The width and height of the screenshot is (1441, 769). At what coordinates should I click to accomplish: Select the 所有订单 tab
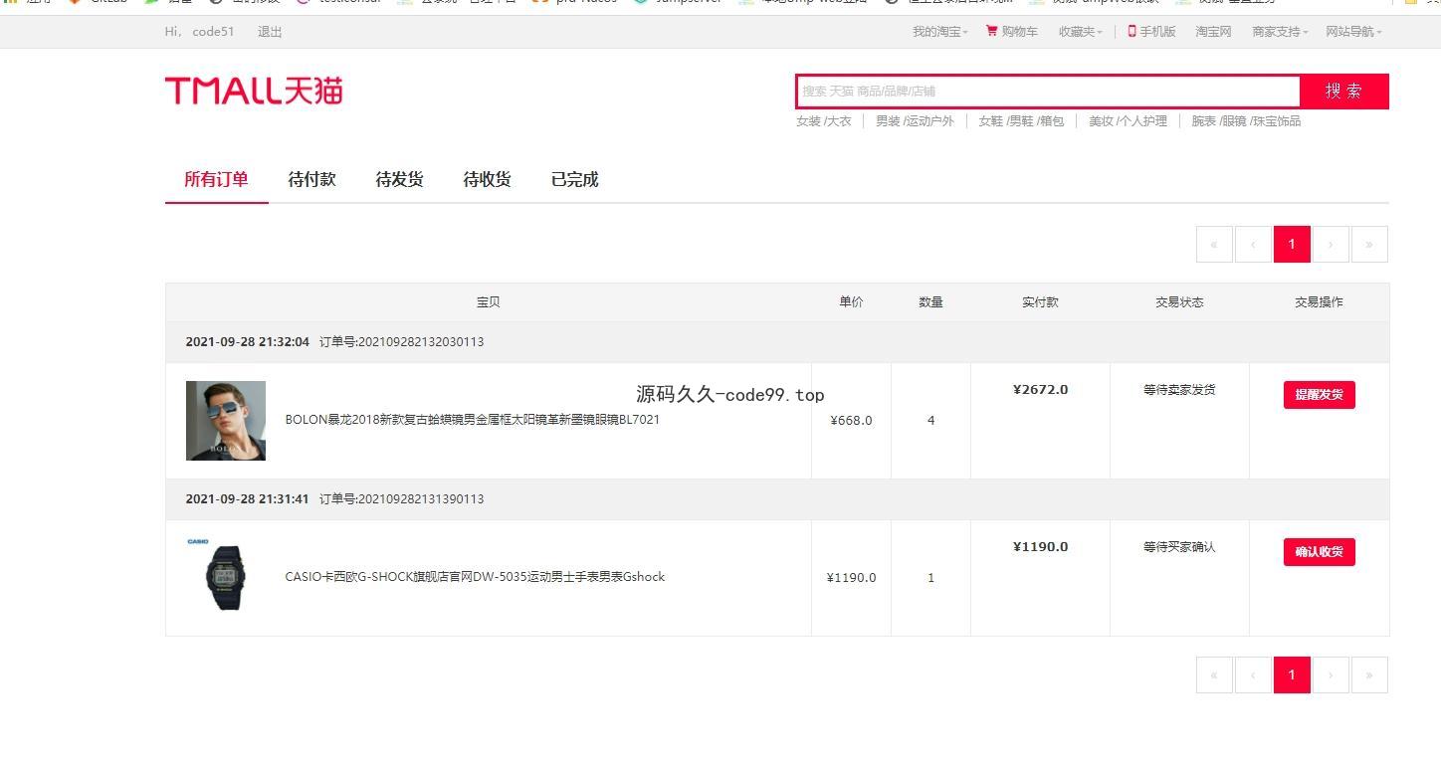(x=216, y=180)
